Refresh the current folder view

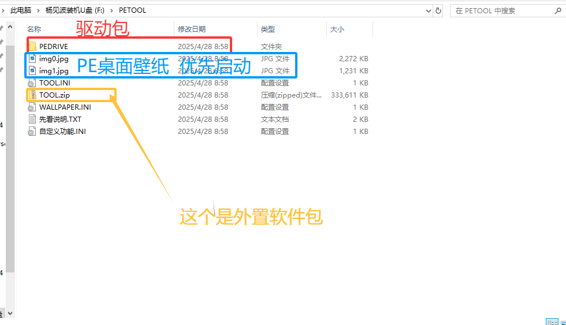coord(438,10)
